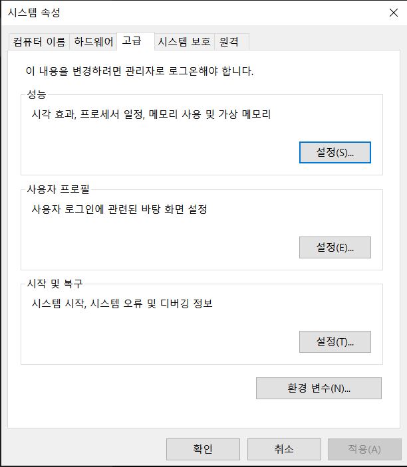Click the administrator logon notice text
This screenshot has height=467, width=407.
coord(140,71)
